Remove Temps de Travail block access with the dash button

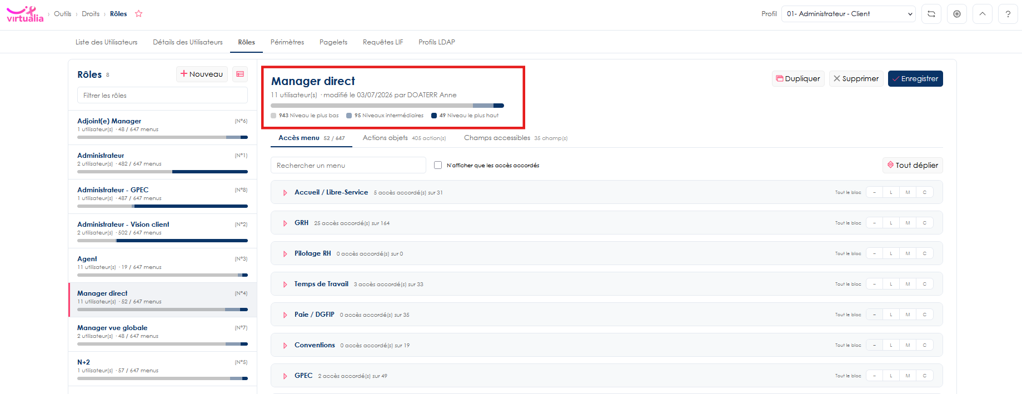point(874,284)
